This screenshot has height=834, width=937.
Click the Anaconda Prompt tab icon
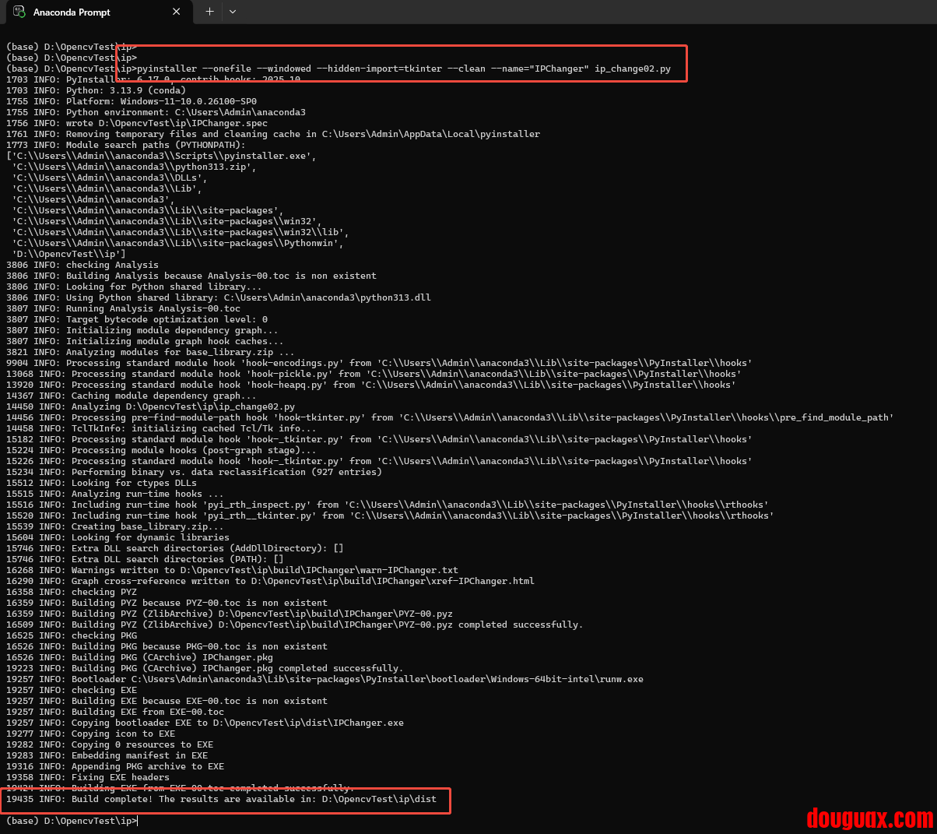point(19,12)
